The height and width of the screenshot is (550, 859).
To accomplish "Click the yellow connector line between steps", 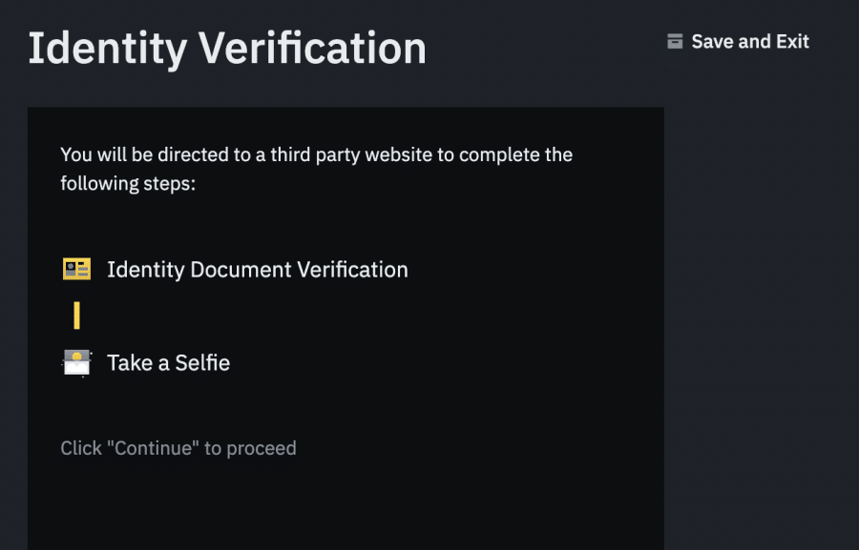I will (76, 316).
